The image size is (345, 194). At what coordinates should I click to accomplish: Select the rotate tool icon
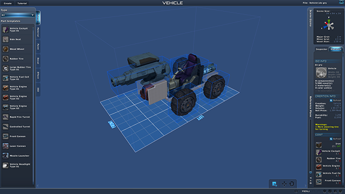292,184
